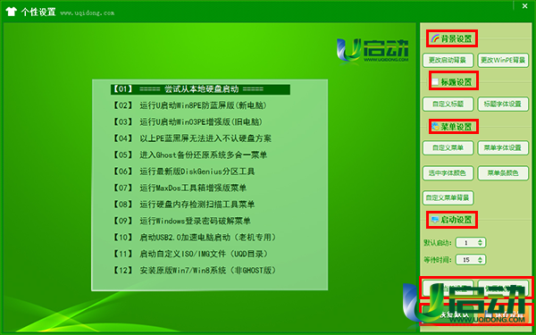Screen dimensions: 536x335
Task: Click the monitor icon beside 启动设置
Action: pos(435,220)
